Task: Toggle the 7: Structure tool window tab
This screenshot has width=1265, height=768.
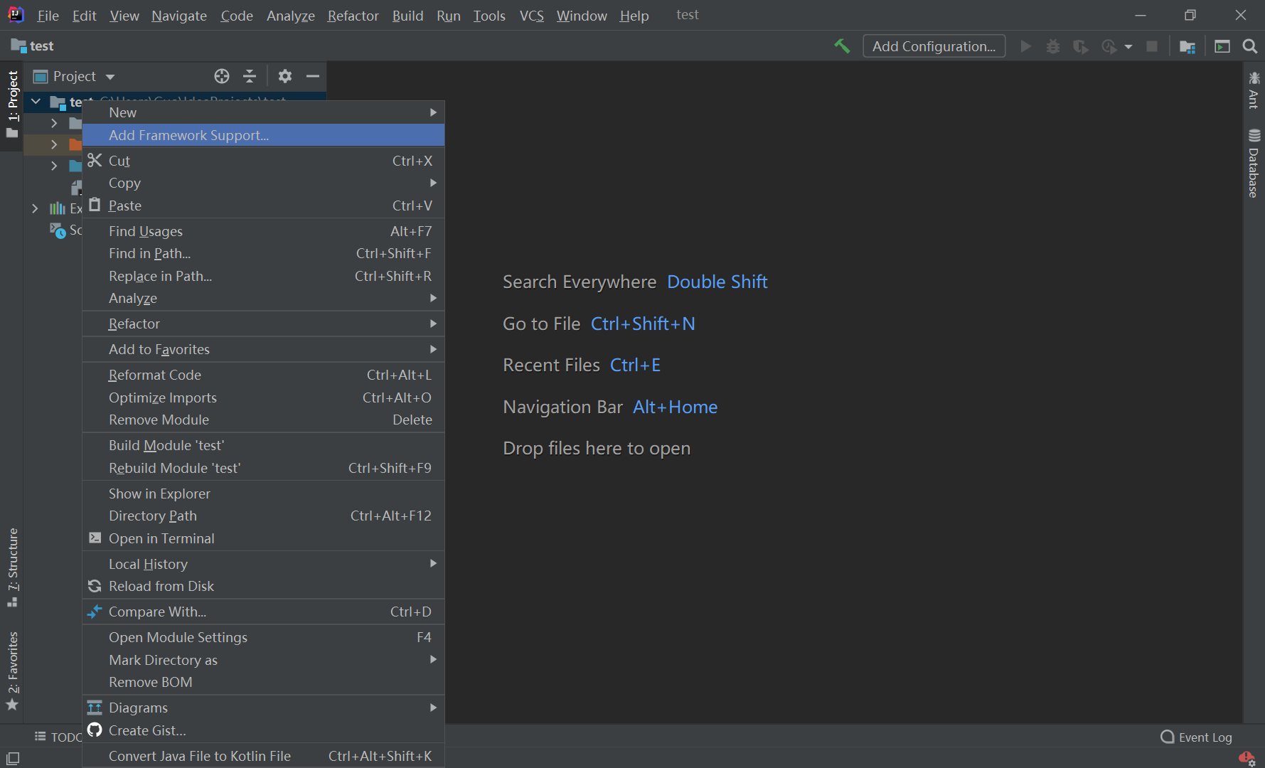Action: point(12,567)
